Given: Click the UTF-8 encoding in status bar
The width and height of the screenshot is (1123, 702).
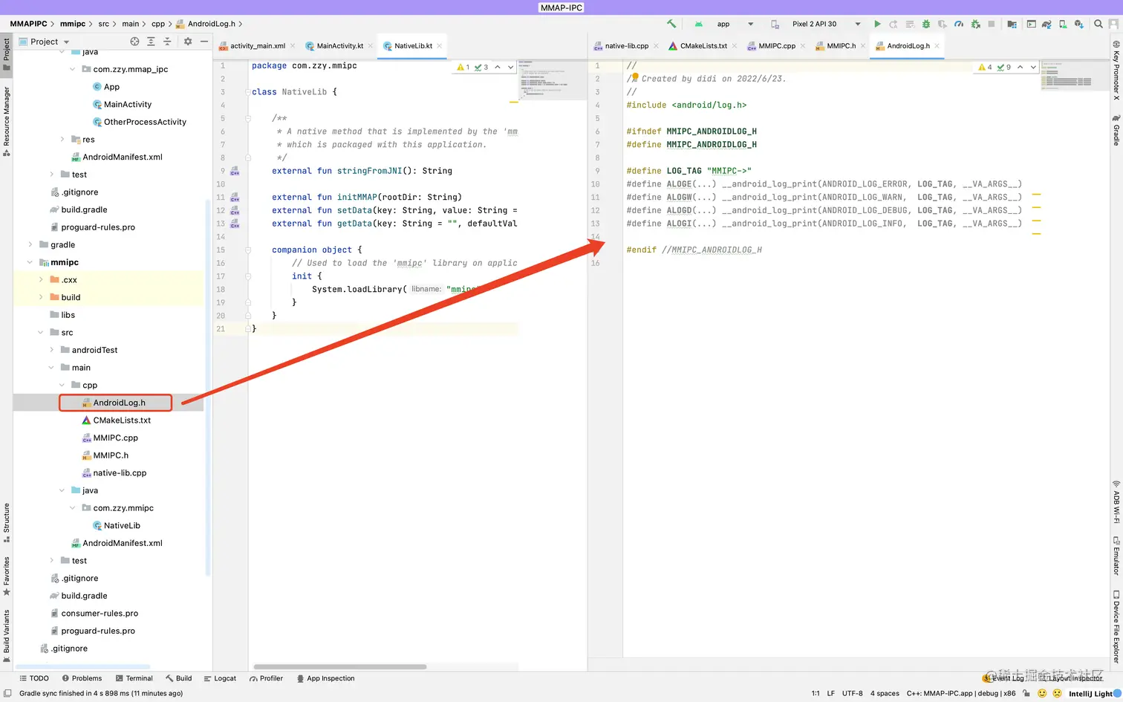Looking at the screenshot, I should point(853,693).
